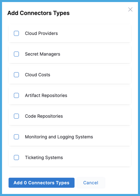Click the Code Repositories label text

(44, 116)
